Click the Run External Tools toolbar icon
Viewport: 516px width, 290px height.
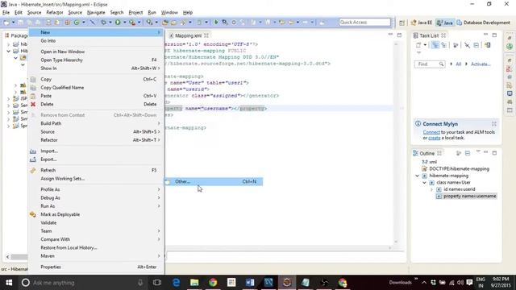click(x=132, y=23)
